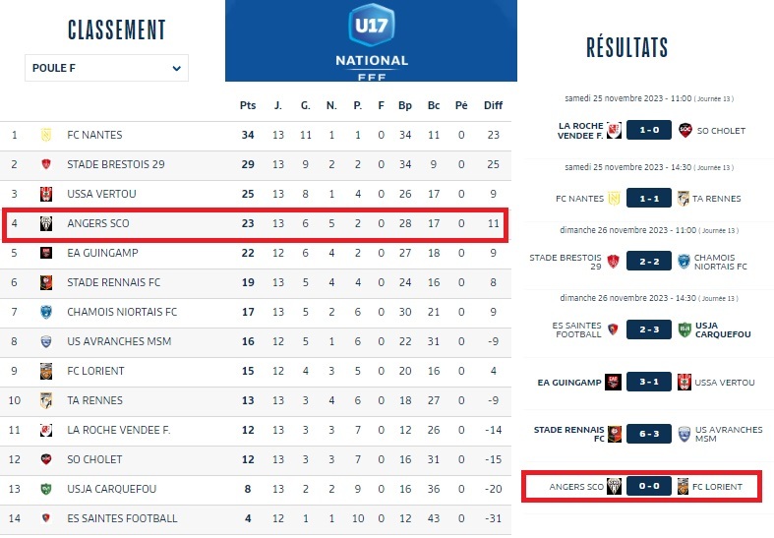The height and width of the screenshot is (538, 774).
Task: Click the U17 National FFF logo banner
Action: [371, 40]
